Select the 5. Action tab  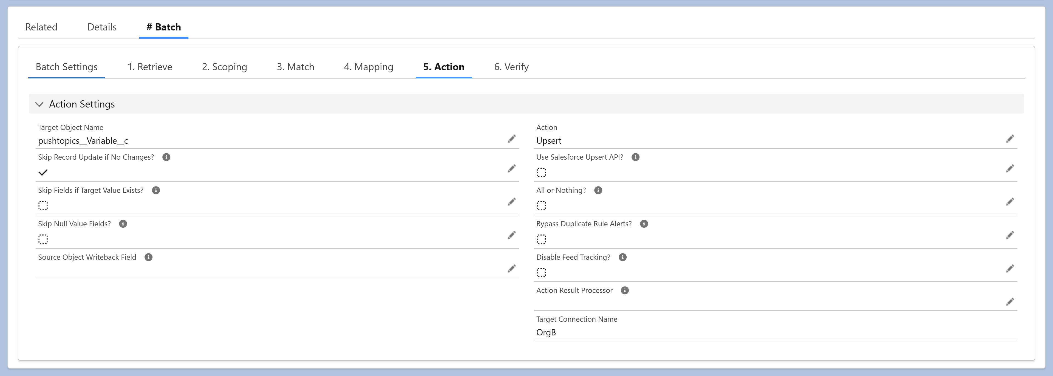pyautogui.click(x=443, y=67)
